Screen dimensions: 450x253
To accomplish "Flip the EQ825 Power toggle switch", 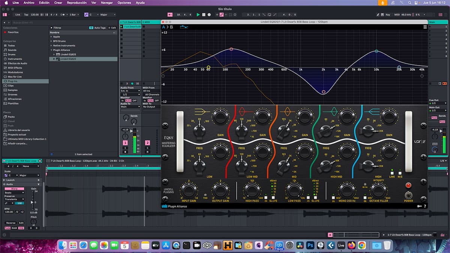I will point(408,195).
